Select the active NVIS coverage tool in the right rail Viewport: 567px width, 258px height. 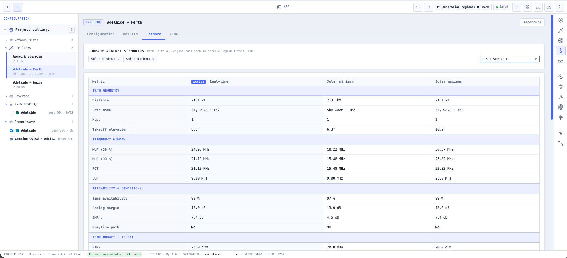tap(561, 51)
